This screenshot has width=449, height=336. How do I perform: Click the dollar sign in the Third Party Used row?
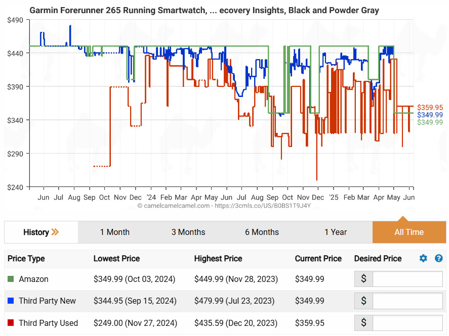click(363, 323)
